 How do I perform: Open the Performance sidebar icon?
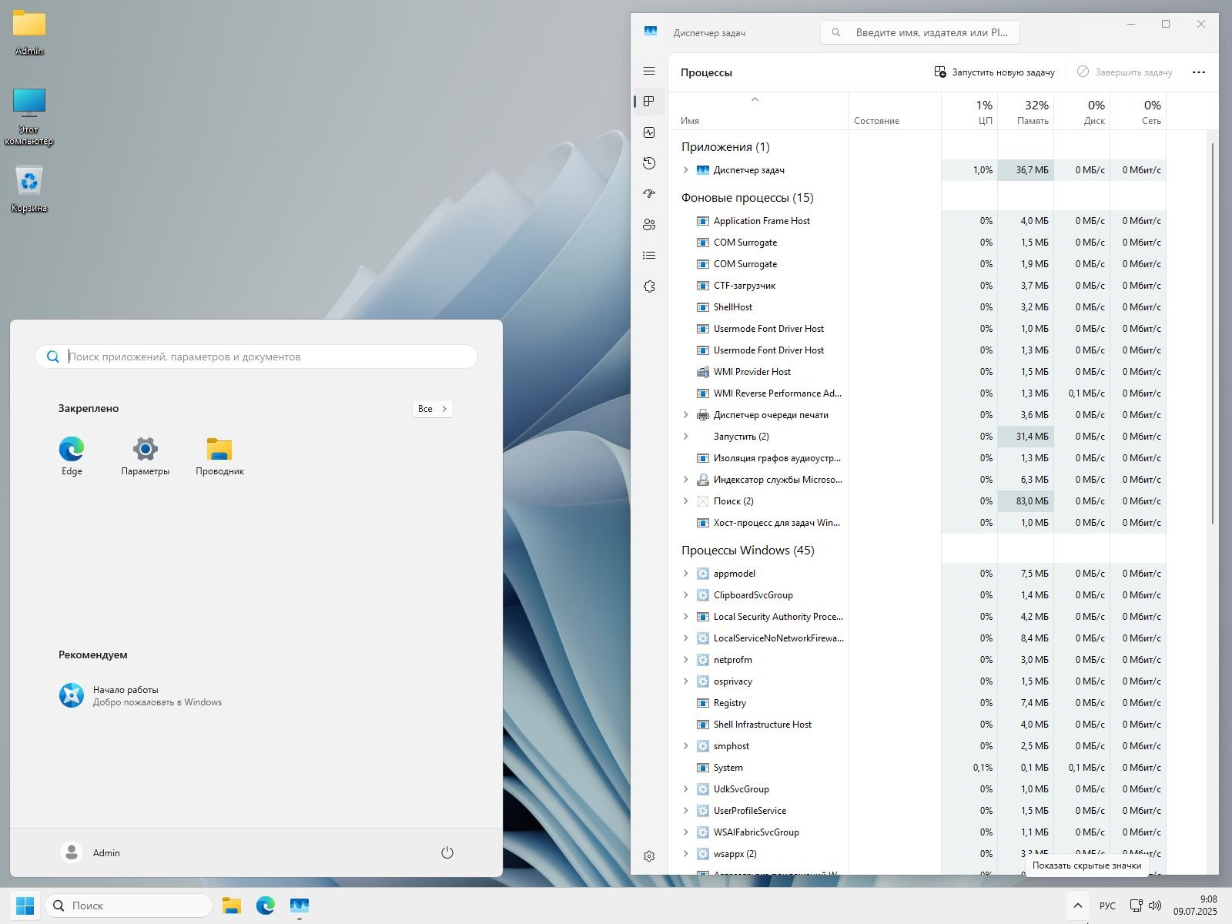tap(649, 132)
